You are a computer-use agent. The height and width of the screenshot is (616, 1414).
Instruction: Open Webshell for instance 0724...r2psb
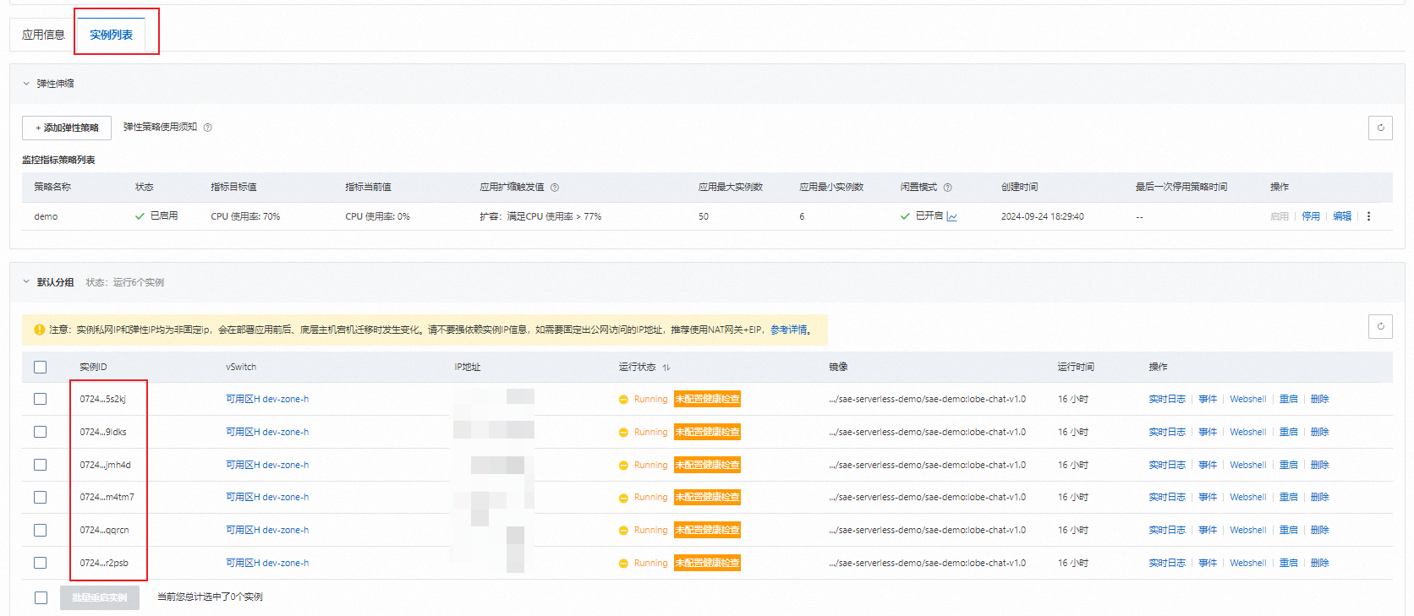1248,563
